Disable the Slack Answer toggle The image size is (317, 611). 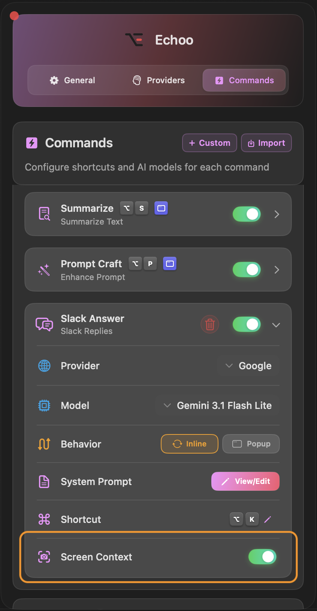[x=246, y=324]
